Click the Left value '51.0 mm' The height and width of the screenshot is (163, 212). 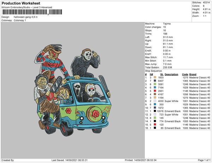[x=168, y=37]
